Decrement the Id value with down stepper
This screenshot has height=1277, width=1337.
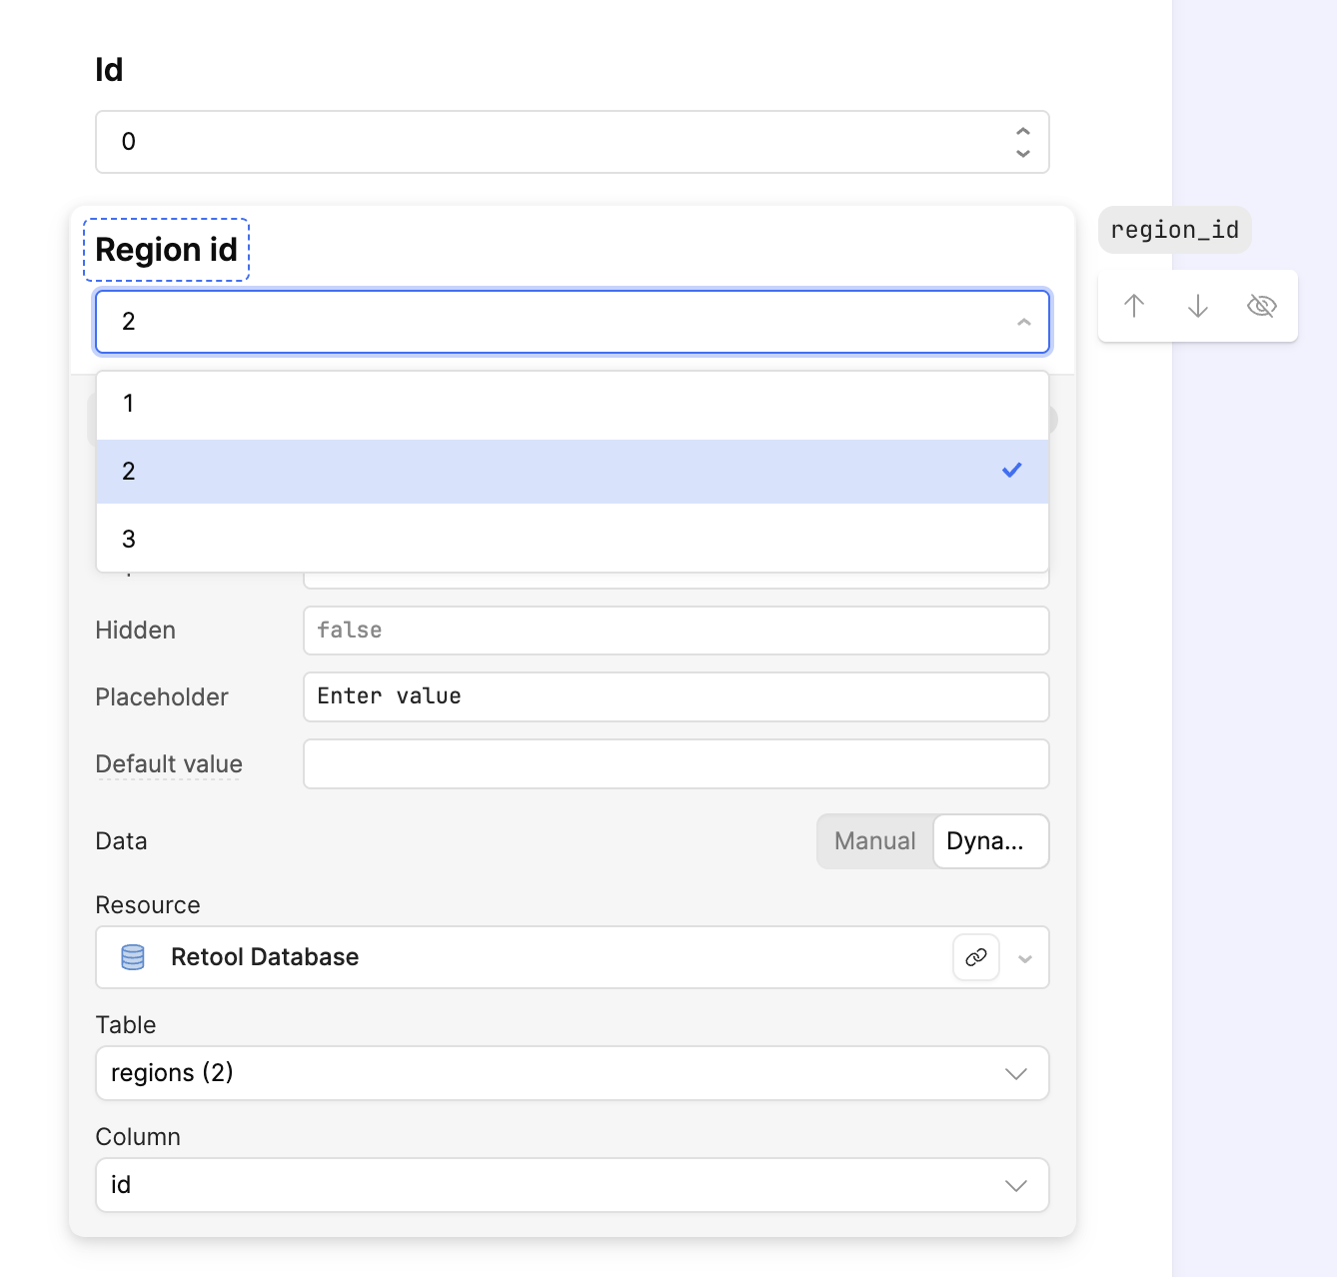(1022, 153)
